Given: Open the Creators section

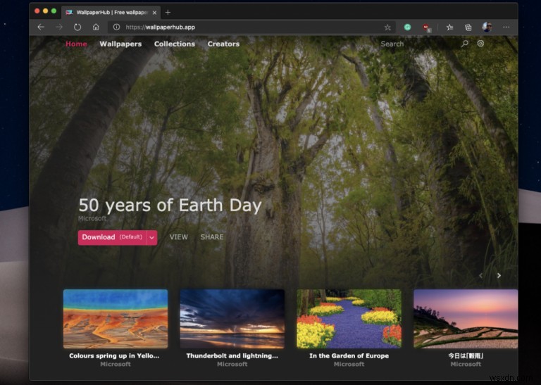Looking at the screenshot, I should (x=223, y=44).
